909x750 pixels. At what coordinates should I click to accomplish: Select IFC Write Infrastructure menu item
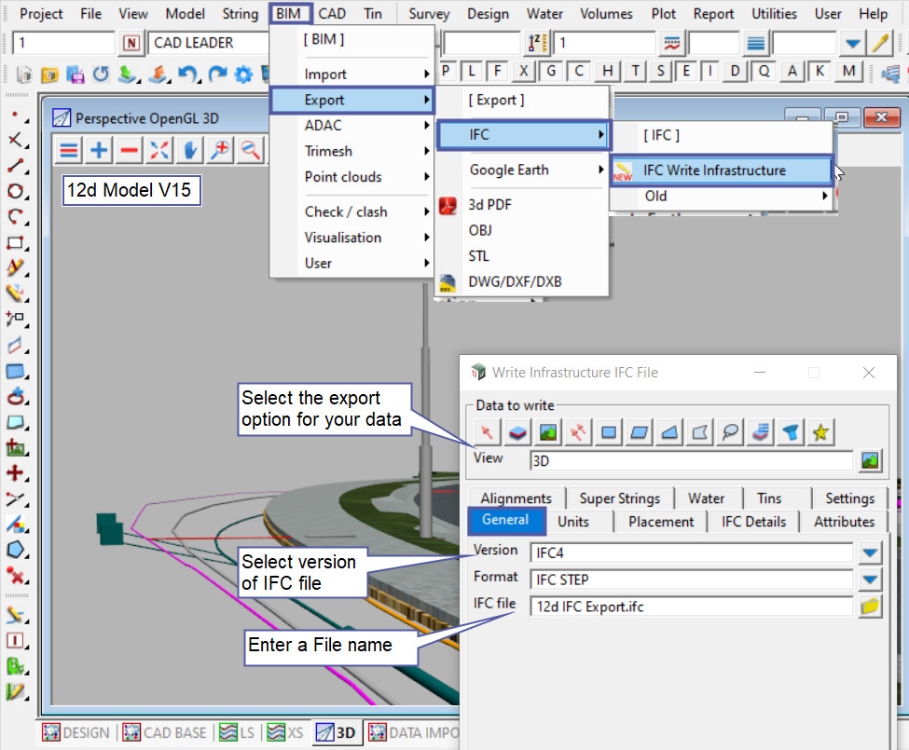714,170
